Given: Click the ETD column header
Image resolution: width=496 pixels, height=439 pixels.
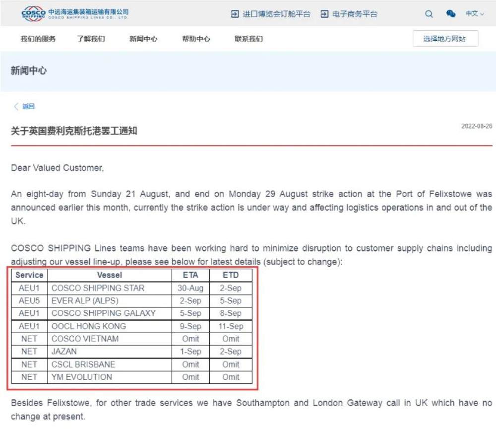Looking at the screenshot, I should (231, 275).
